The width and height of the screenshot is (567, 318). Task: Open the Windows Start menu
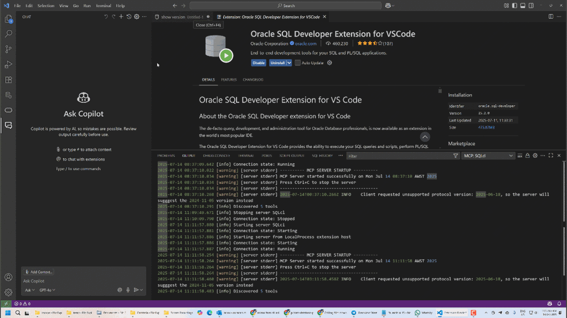[x=8, y=312]
